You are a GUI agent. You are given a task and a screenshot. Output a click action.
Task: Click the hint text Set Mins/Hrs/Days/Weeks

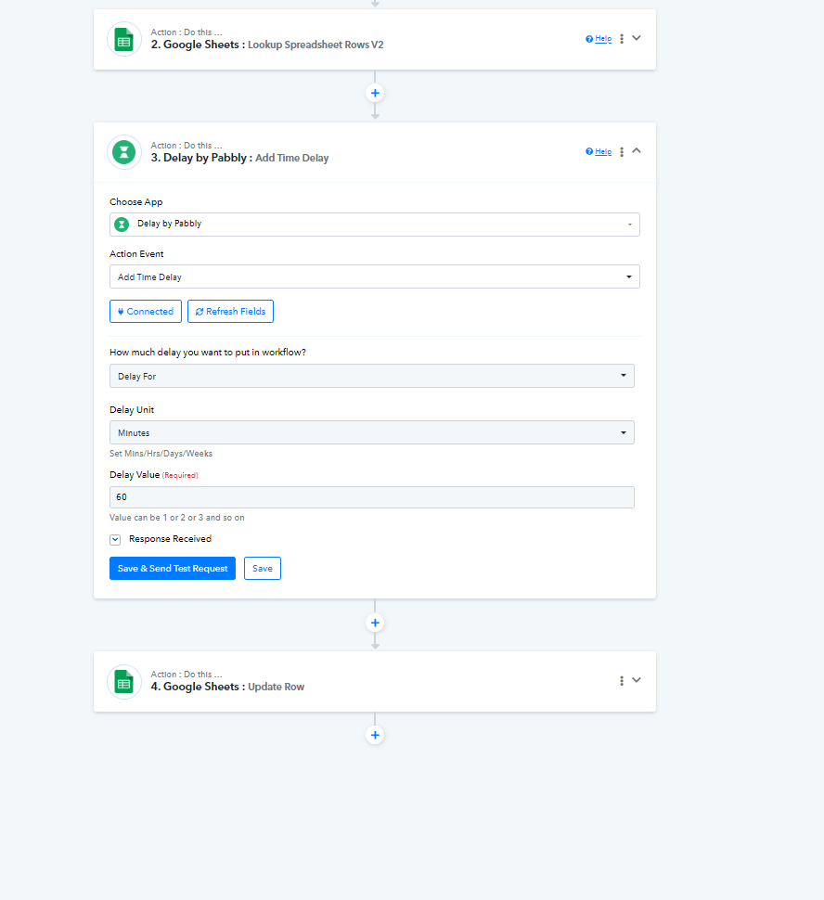(161, 454)
